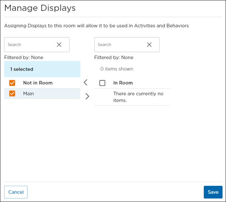Toggle the Not in Room select-all checkbox
This screenshot has width=226, height=202.
click(x=12, y=83)
